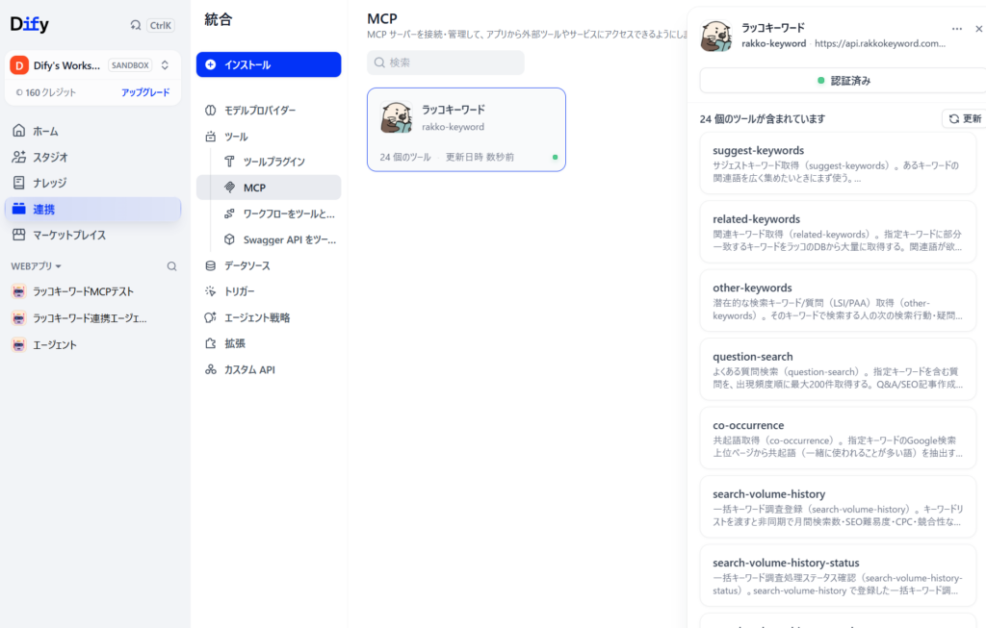Click the search icon in WEBアプリ section
This screenshot has width=986, height=628.
tap(171, 266)
